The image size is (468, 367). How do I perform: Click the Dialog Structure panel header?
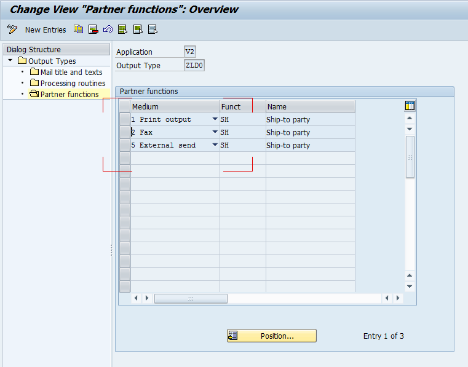[57, 49]
